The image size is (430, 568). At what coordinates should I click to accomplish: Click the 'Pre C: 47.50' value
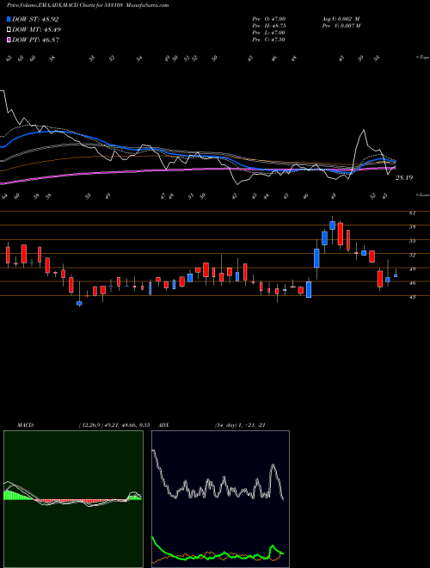click(269, 40)
